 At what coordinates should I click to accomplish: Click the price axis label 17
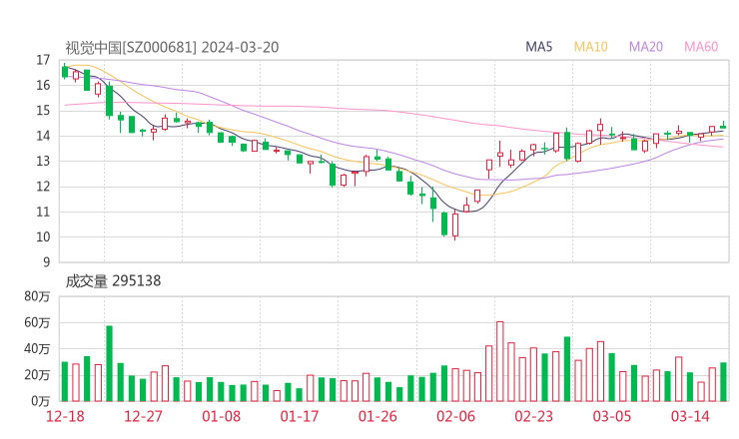43,60
